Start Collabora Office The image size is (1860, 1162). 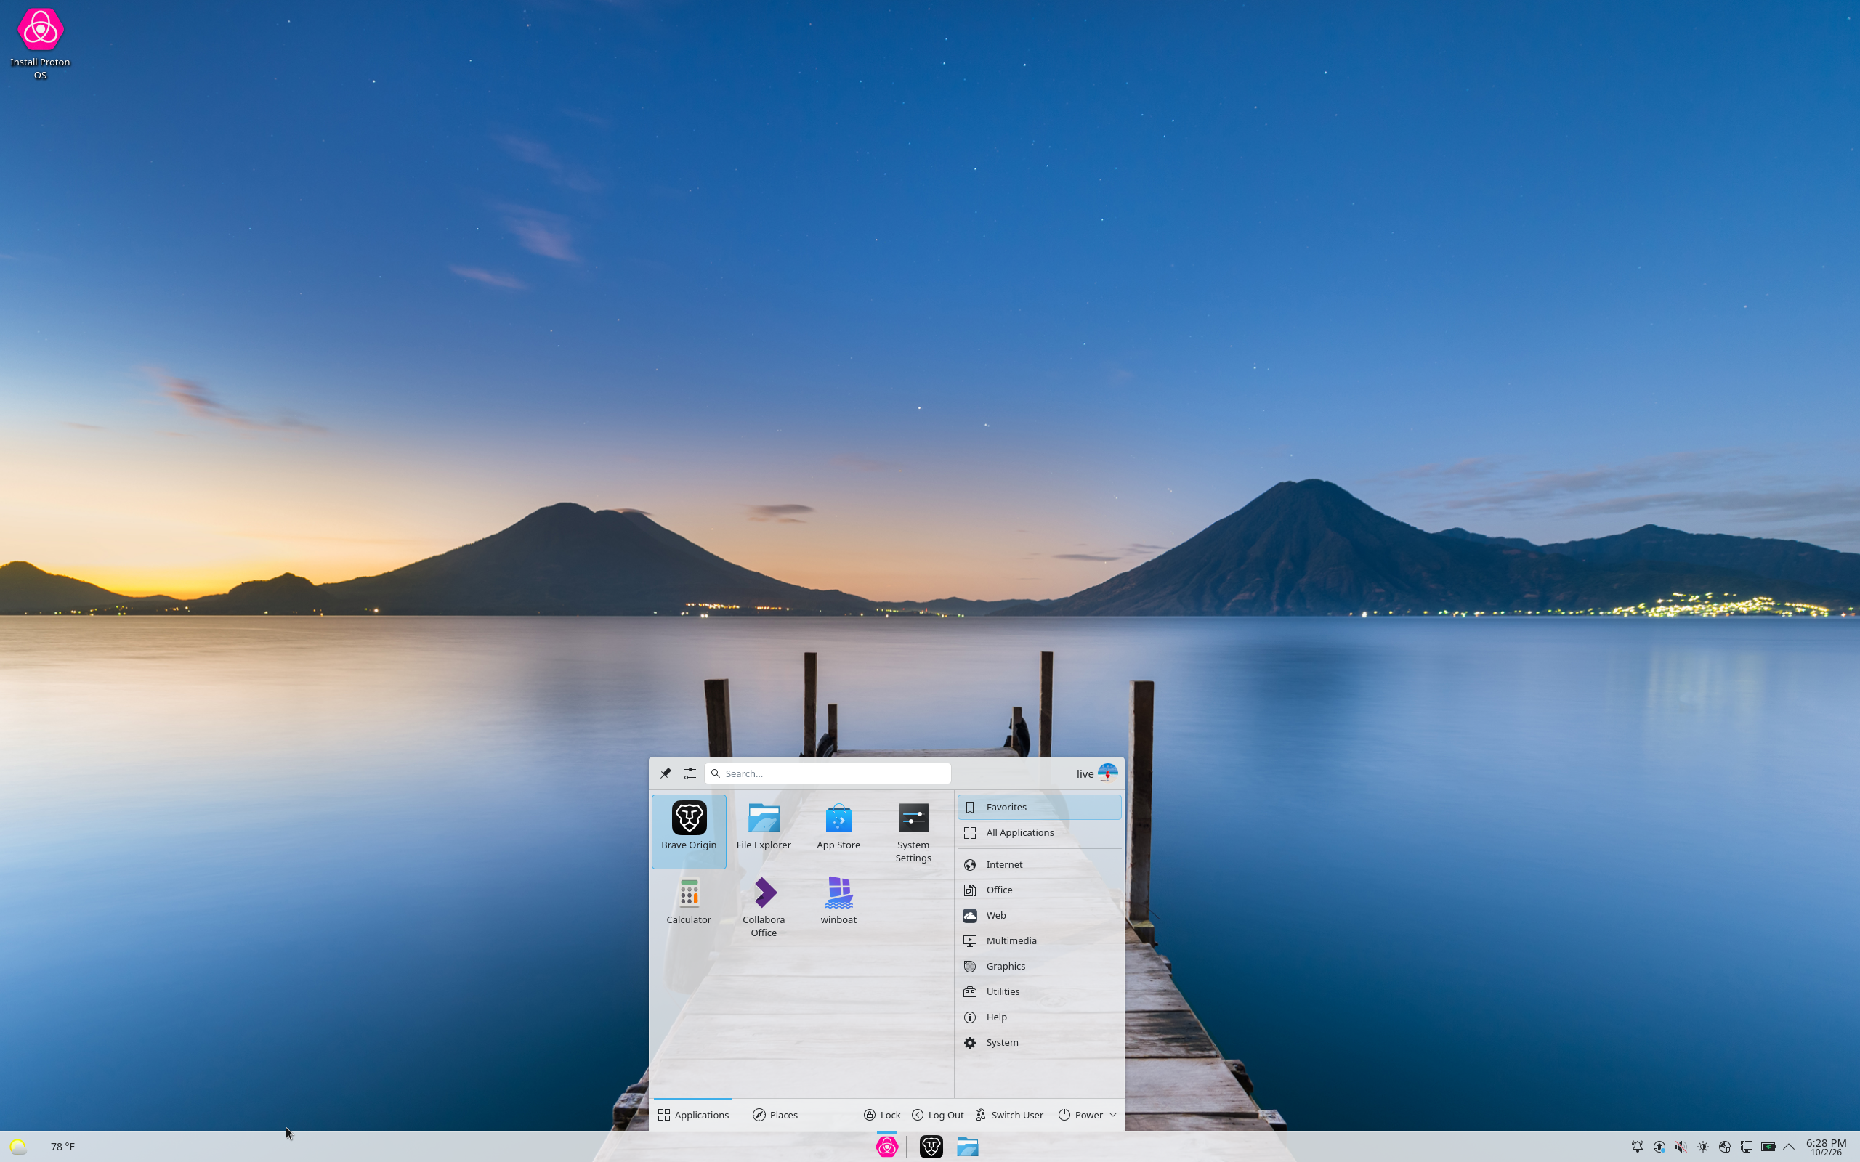(763, 906)
